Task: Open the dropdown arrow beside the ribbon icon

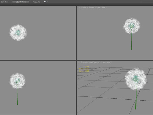Action: tap(47, 2)
